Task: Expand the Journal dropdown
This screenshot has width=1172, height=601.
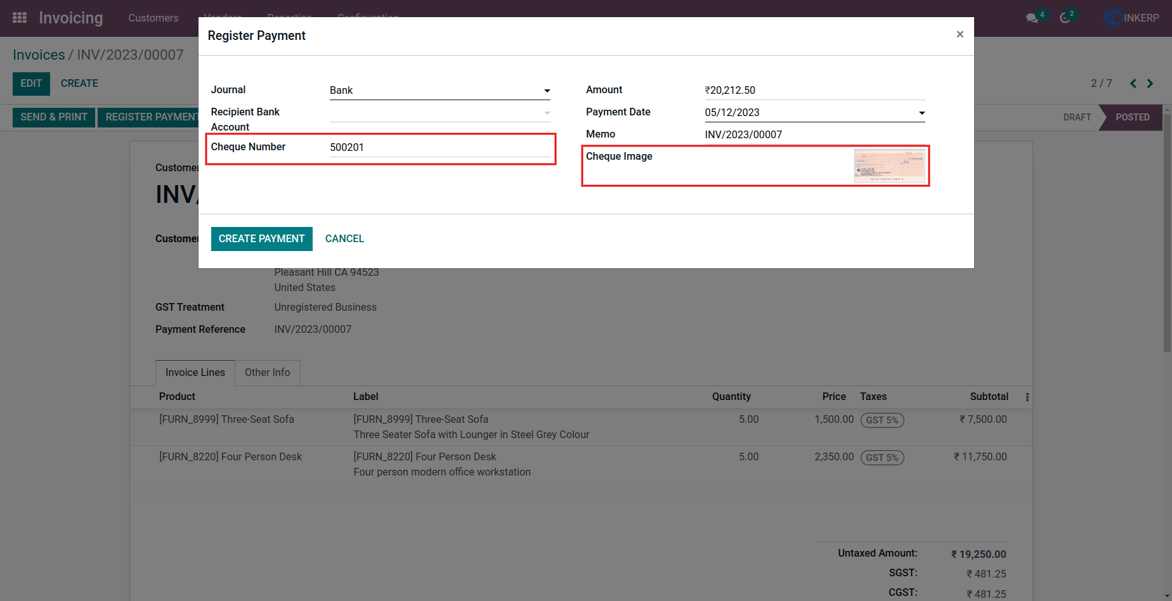Action: pyautogui.click(x=547, y=91)
